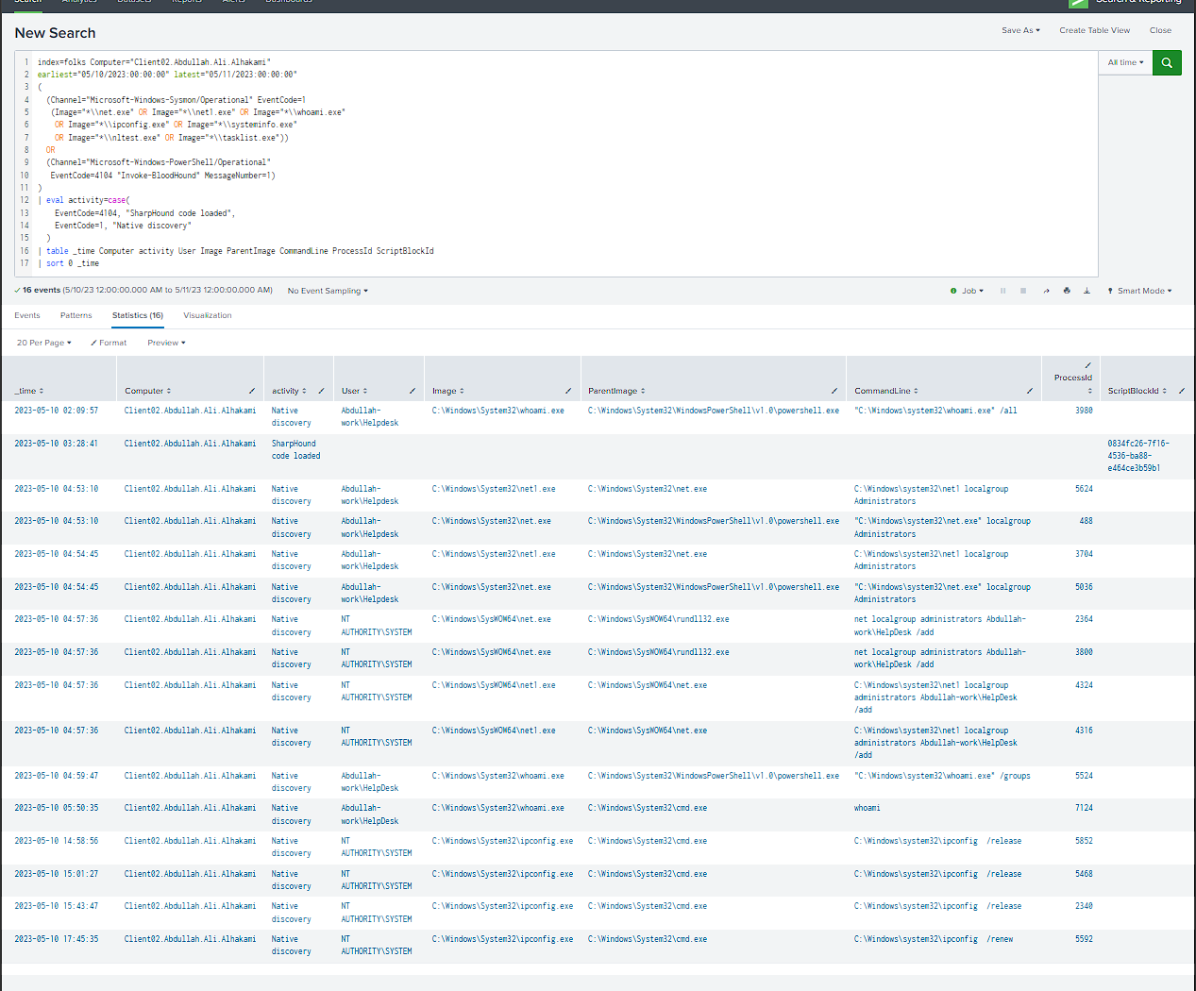Sort table by ScriptBlockId column header

click(x=1137, y=391)
